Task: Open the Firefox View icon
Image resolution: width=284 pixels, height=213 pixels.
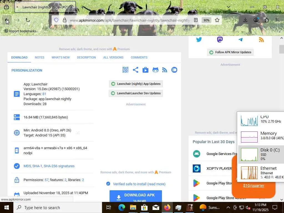Action: (x=6, y=7)
